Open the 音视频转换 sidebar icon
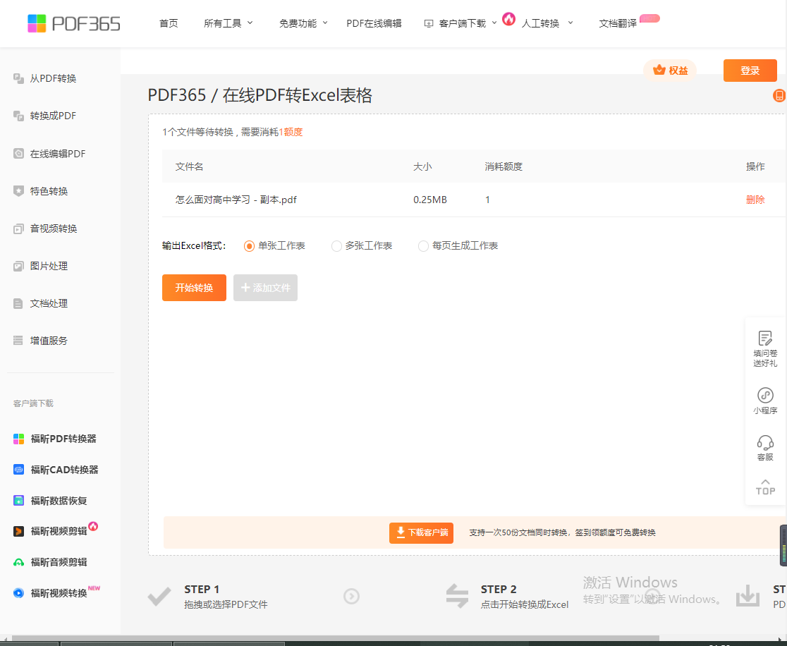787x646 pixels. tap(18, 229)
